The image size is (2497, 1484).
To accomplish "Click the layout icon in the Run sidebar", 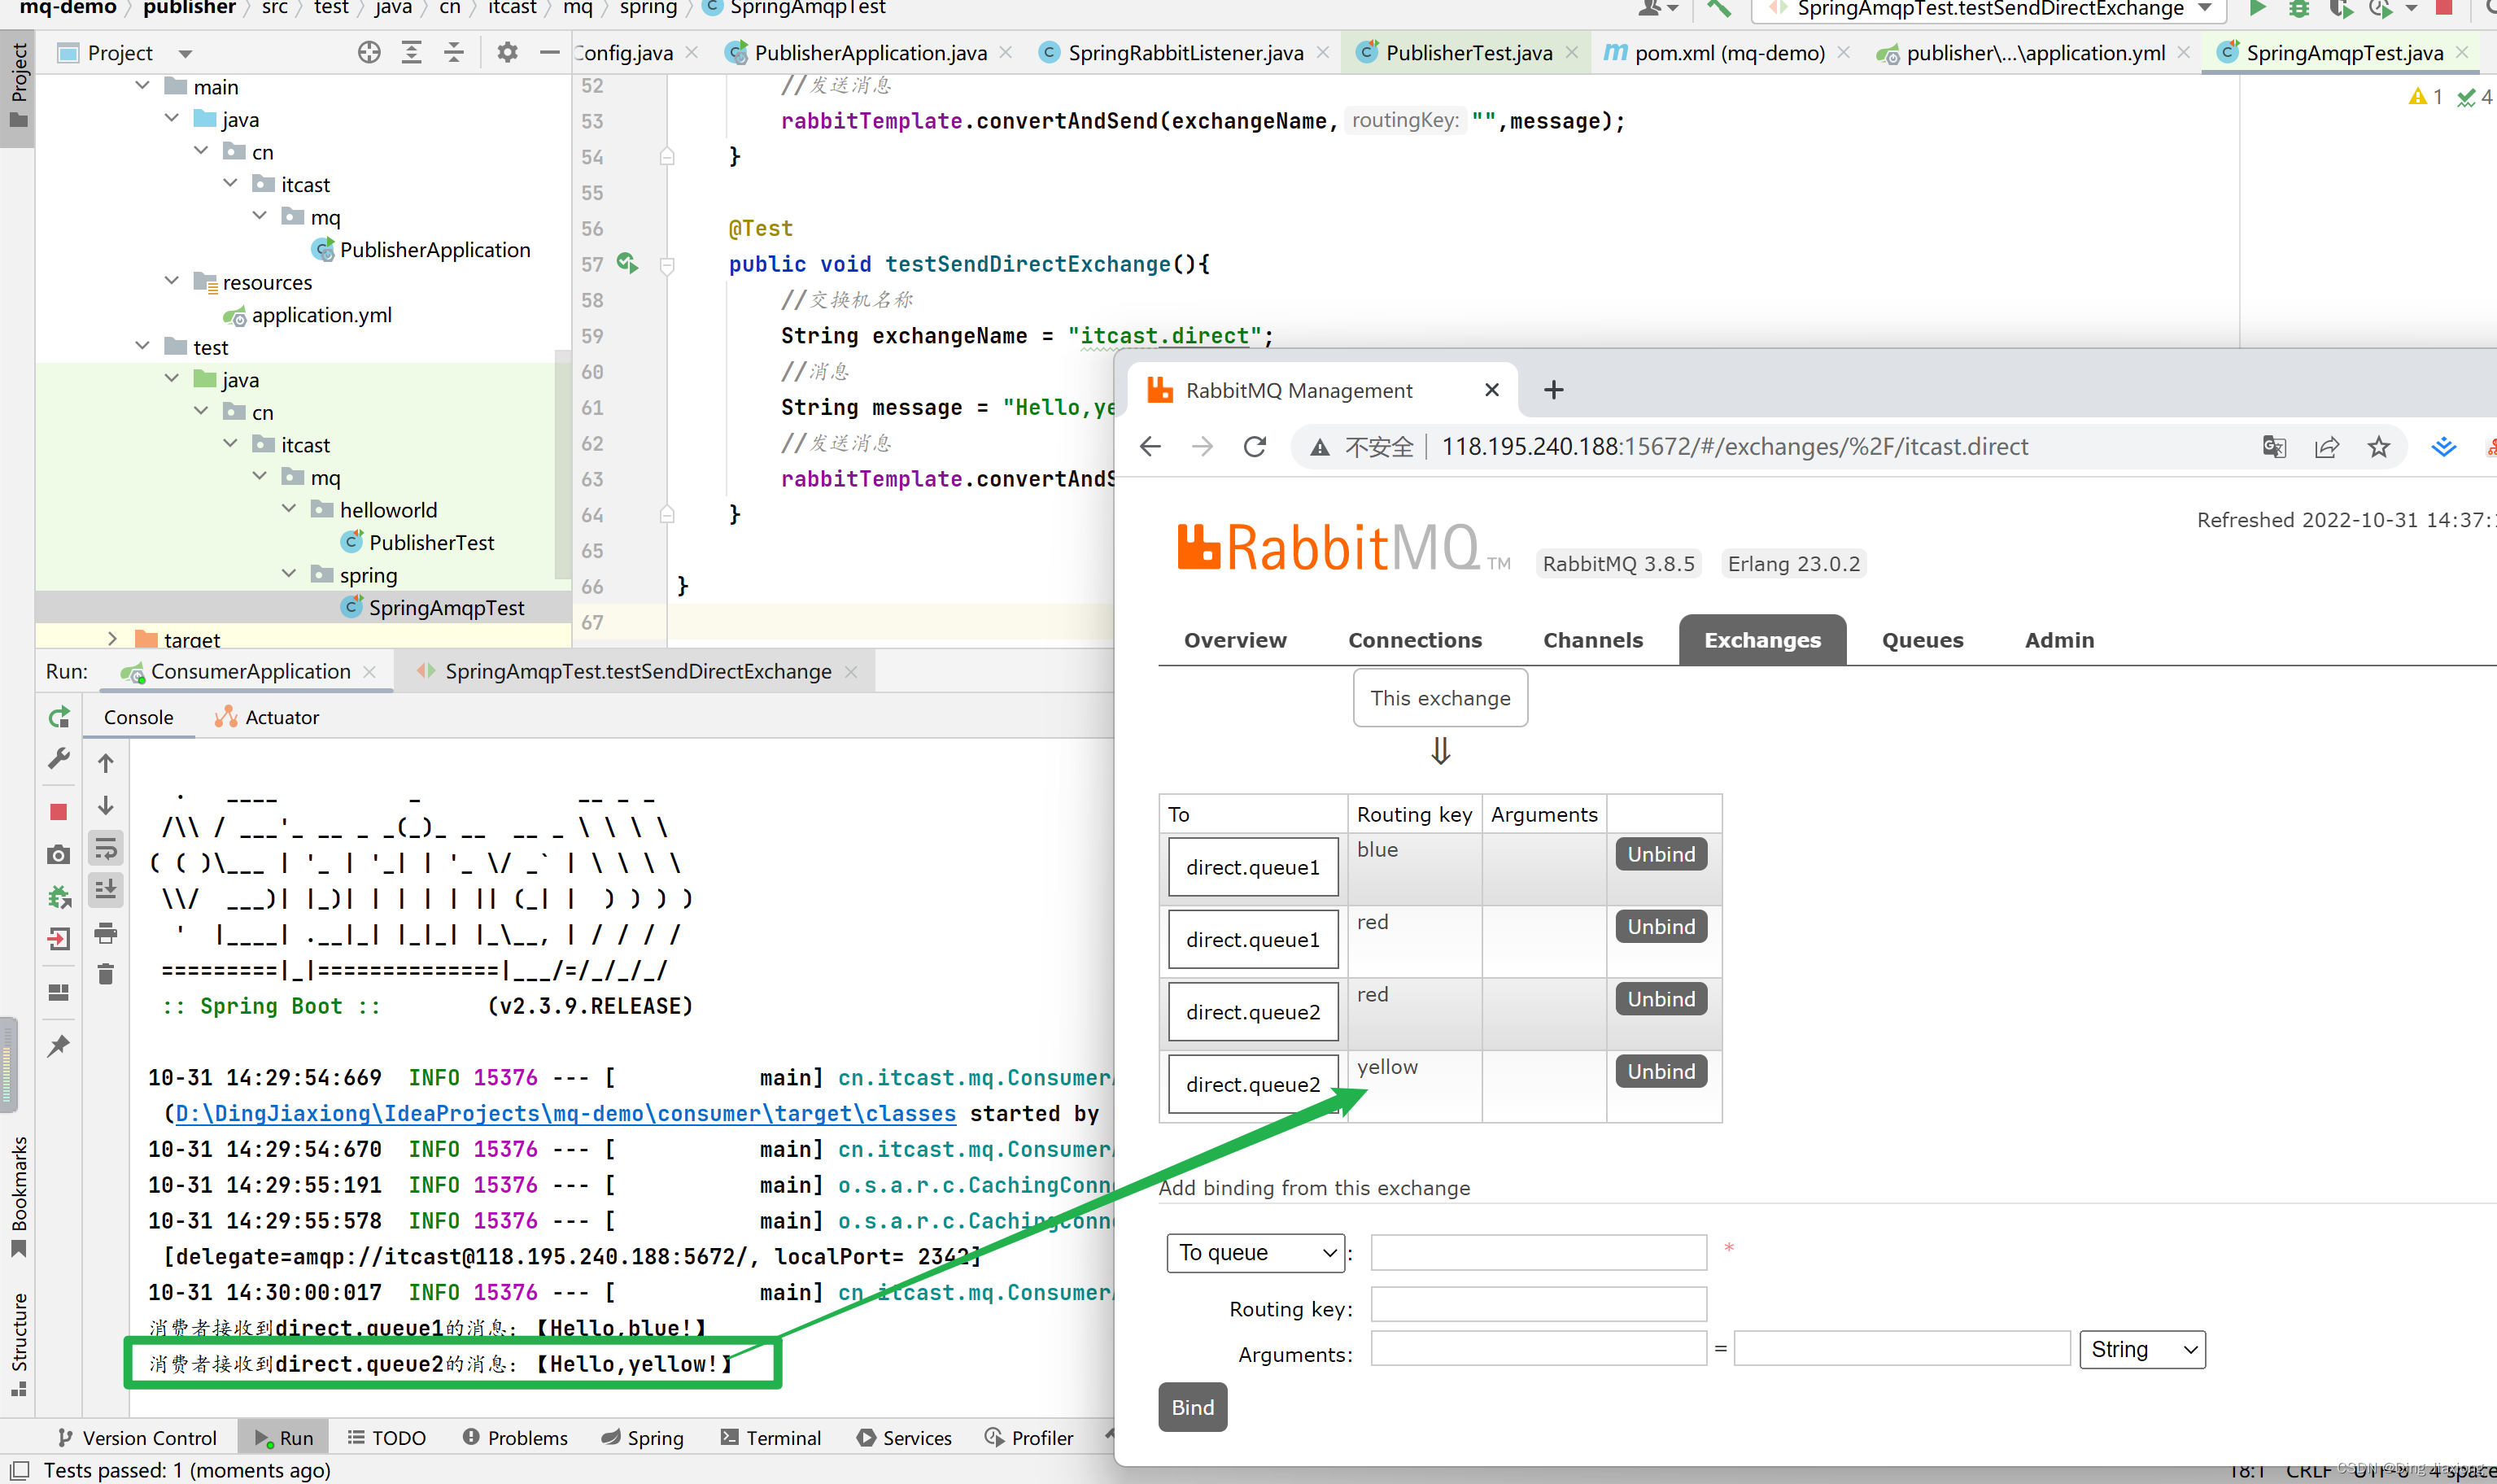I will (x=59, y=992).
